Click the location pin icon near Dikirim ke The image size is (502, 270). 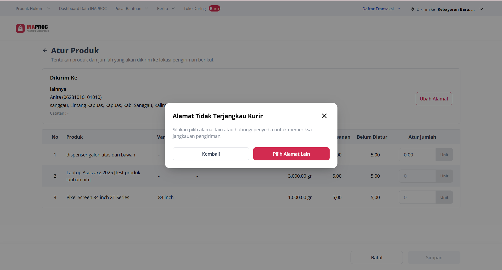coord(412,9)
